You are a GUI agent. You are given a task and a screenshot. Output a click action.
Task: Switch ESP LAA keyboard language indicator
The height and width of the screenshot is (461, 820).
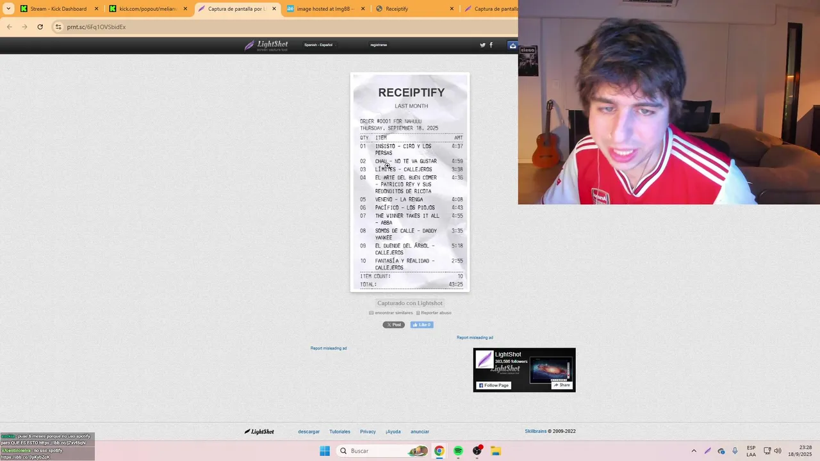[x=751, y=451]
